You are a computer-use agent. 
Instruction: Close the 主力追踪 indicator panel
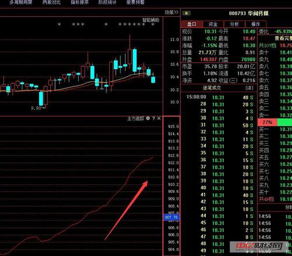tap(159, 119)
